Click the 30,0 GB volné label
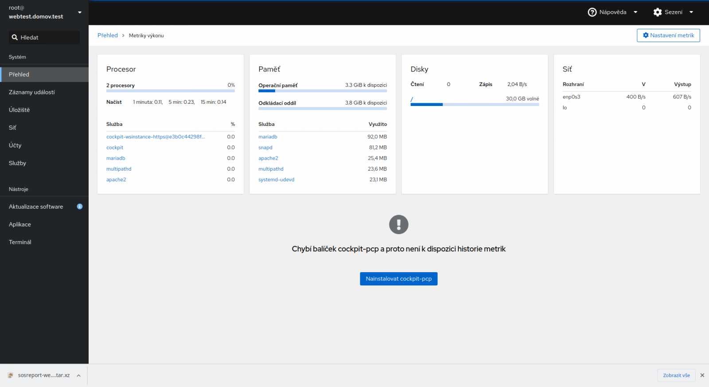The height and width of the screenshot is (387, 709). point(522,99)
